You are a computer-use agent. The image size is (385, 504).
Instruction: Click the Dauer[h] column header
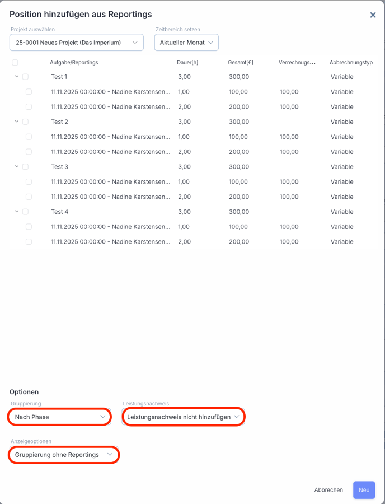click(187, 63)
